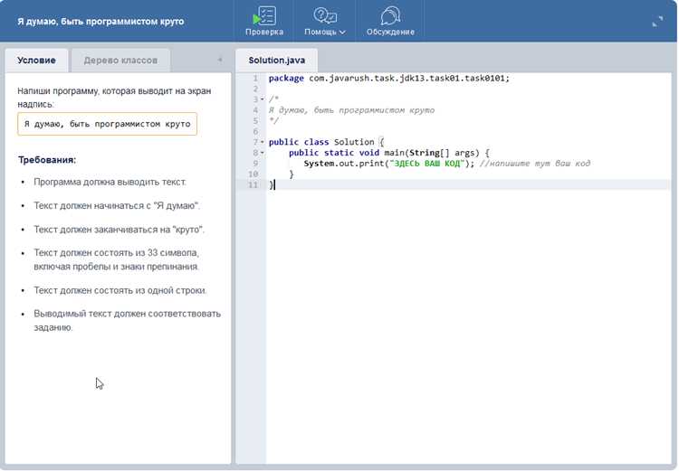
Task: Click requirement starting with "Я думаю"
Action: tap(117, 205)
